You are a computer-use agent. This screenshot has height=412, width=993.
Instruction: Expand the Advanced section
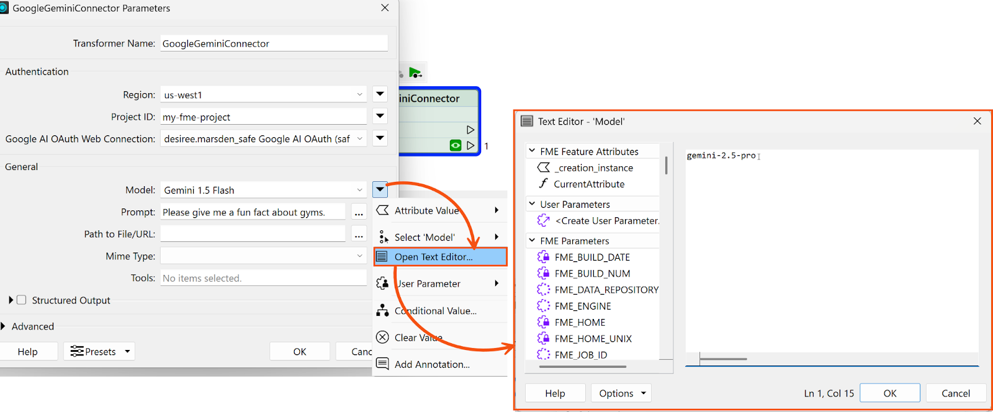tap(3, 326)
